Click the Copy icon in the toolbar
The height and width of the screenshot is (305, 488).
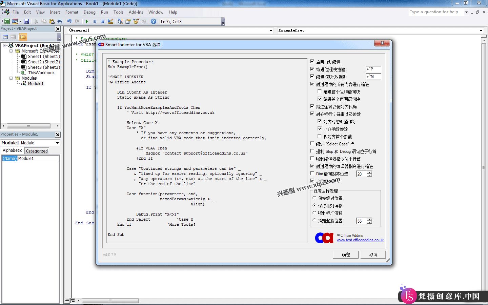click(x=44, y=21)
